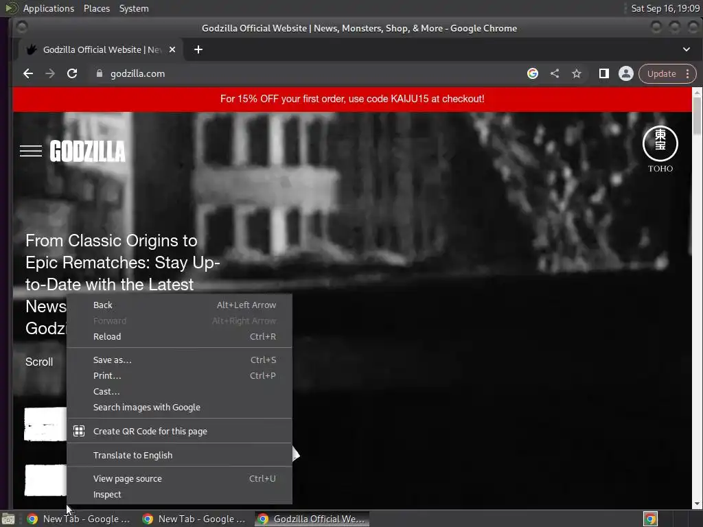Select Search images with Google

point(179,408)
